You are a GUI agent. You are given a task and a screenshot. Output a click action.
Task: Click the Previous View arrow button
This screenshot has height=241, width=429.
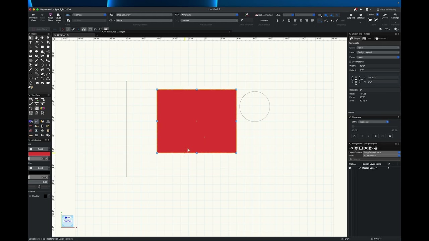[33, 17]
